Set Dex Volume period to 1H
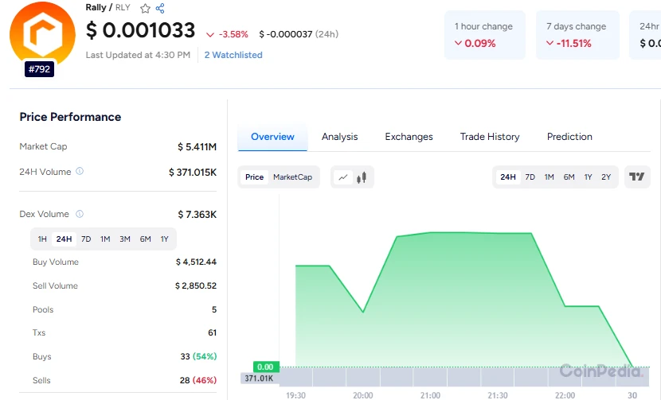Image resolution: width=661 pixels, height=400 pixels. tap(42, 239)
